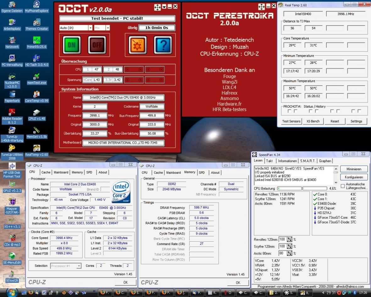Open About tab in right CPU-Z window
Image resolution: width=371 pixels, height=297 pixels.
tap(215, 173)
